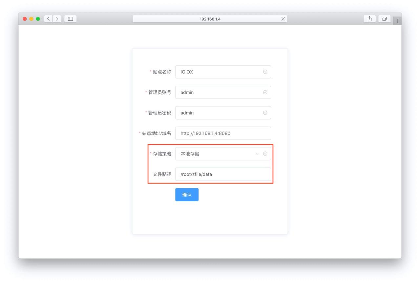
Task: Click the validation checkmark in 管理员密码 field
Action: coord(265,113)
